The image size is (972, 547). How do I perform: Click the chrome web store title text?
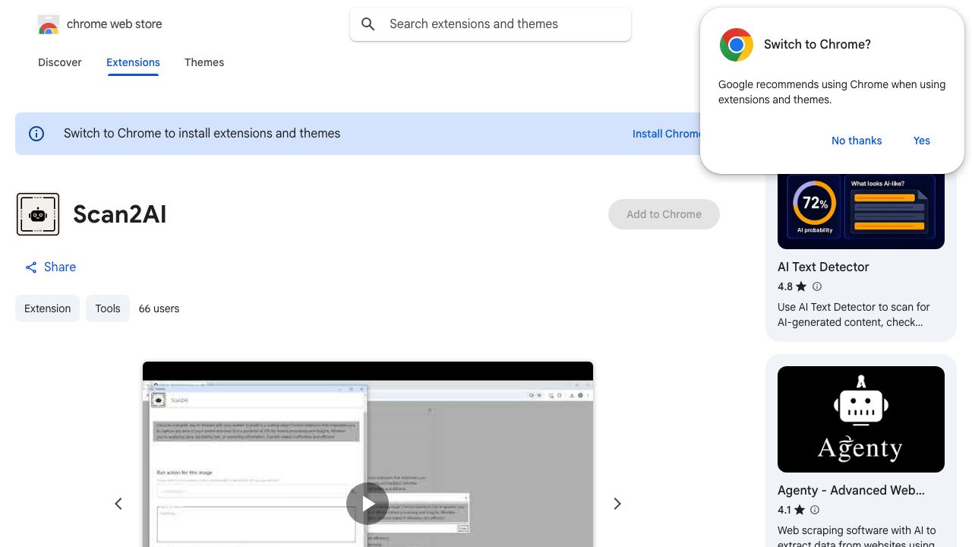(x=115, y=24)
